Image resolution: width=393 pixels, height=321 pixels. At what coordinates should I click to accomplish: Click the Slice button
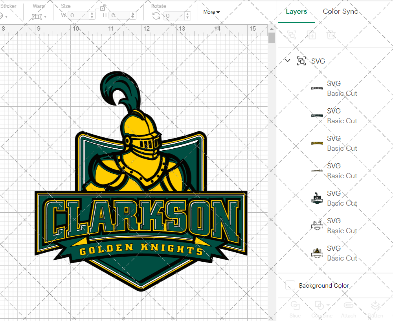(295, 310)
